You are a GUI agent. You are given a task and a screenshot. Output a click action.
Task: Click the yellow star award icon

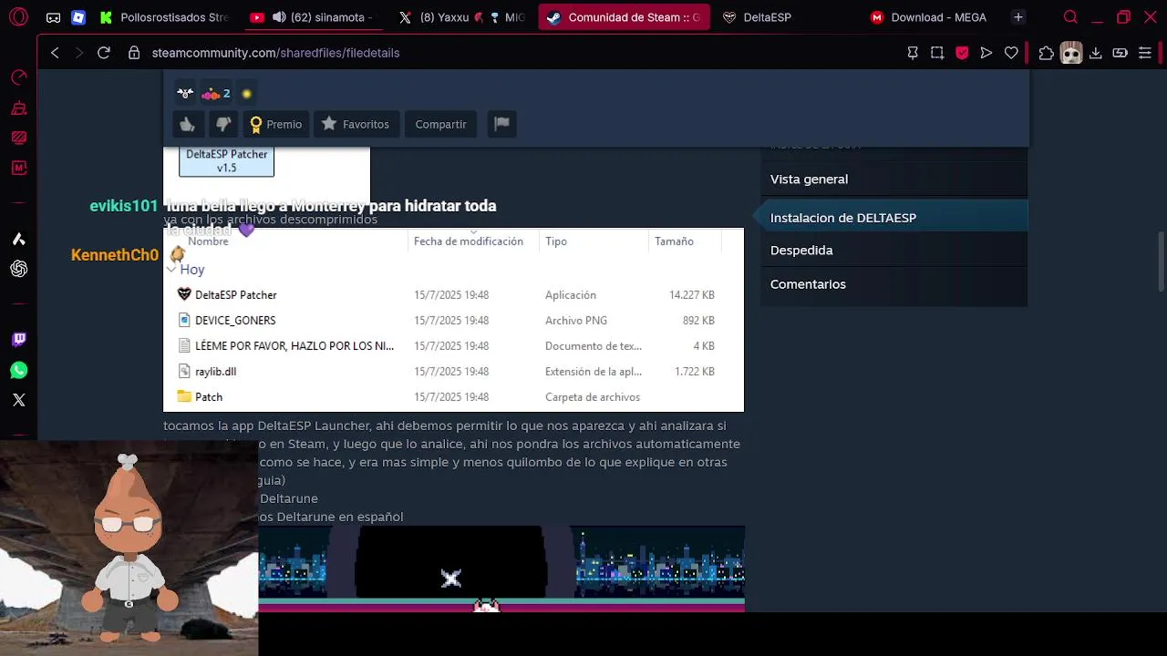pos(246,93)
